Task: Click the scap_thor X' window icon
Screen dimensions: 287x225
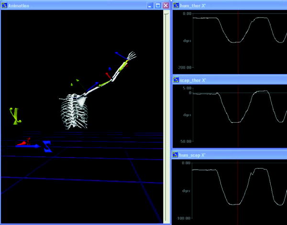Action: tap(175, 81)
